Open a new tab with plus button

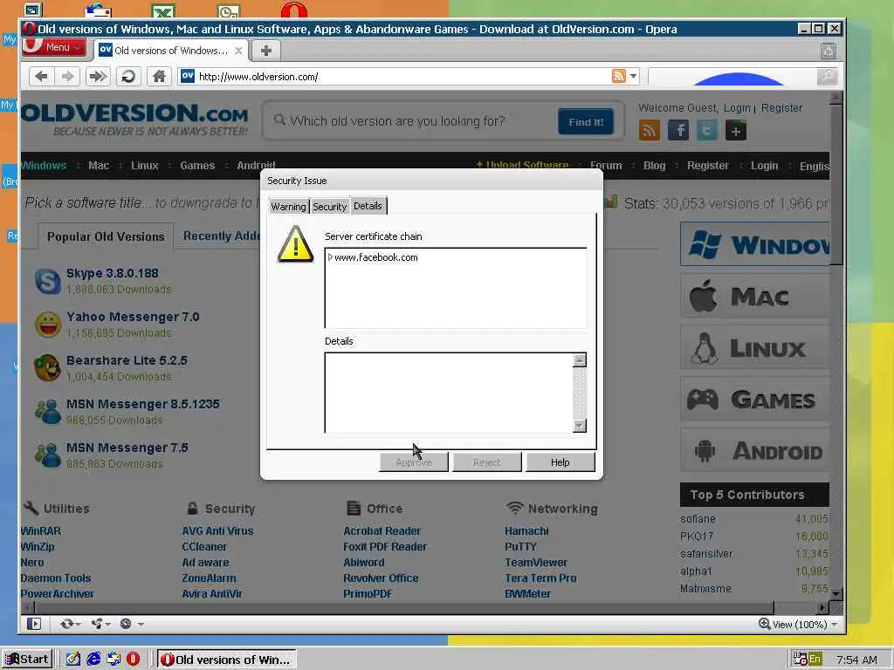(x=265, y=51)
